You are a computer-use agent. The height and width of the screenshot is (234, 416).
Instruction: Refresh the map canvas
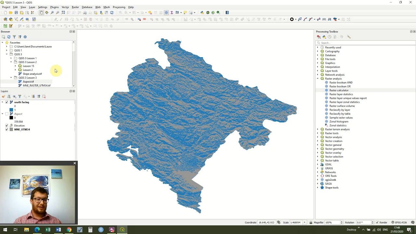click(x=112, y=13)
